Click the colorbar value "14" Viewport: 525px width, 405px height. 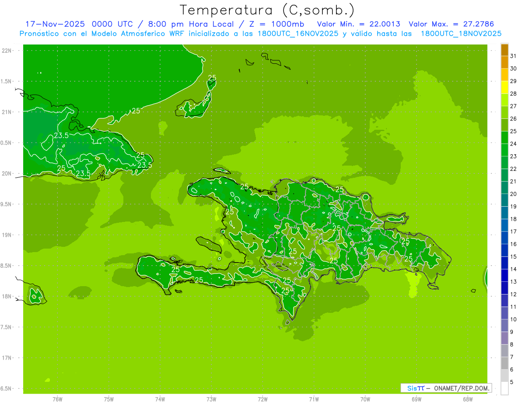click(x=513, y=269)
